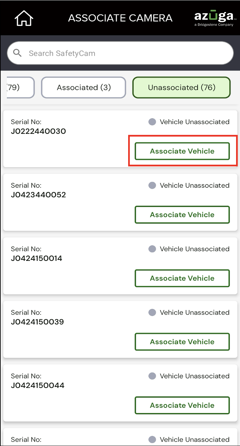Select the Unassociated (76) tab

tap(182, 88)
